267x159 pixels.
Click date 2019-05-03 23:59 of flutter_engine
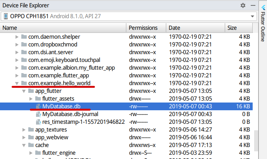coord(190,153)
